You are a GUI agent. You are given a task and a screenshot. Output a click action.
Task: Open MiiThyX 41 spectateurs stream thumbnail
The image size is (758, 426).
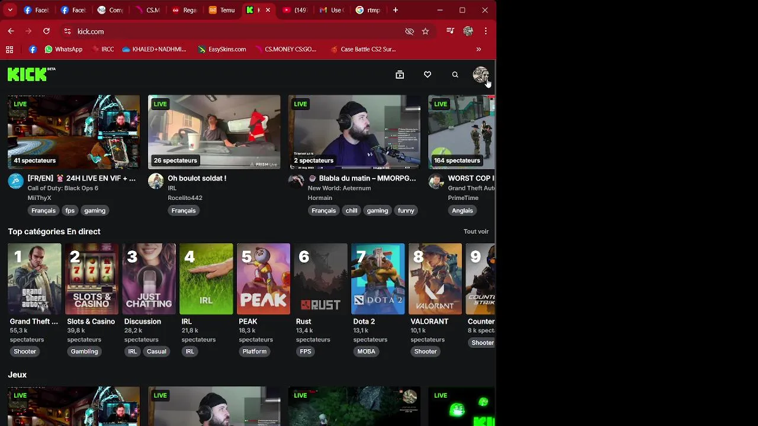click(73, 132)
